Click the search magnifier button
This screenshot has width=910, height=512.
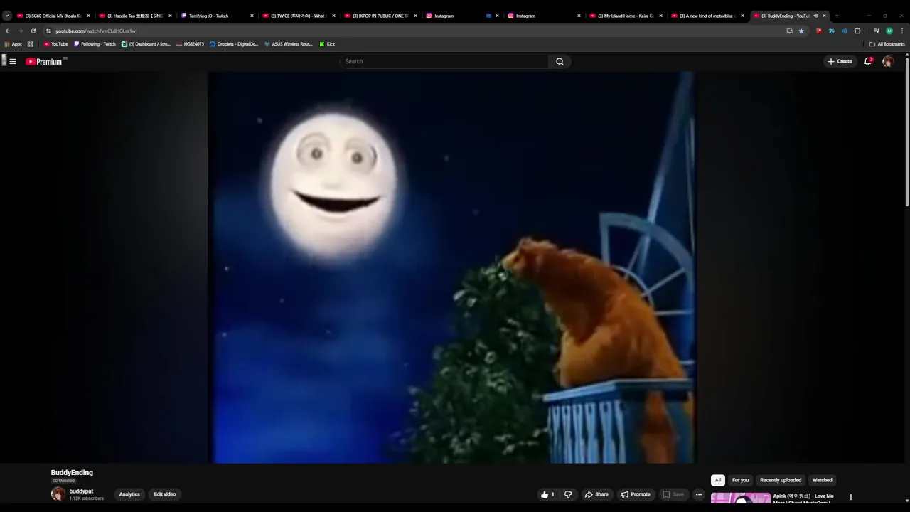pyautogui.click(x=560, y=61)
